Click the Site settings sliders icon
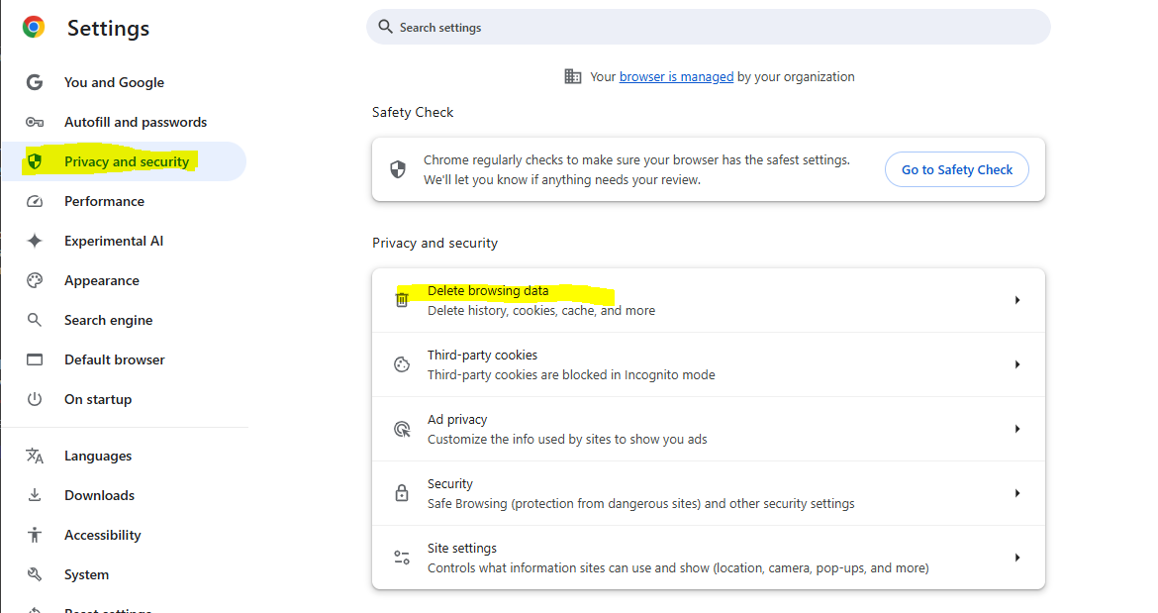This screenshot has height=613, width=1158. click(402, 558)
